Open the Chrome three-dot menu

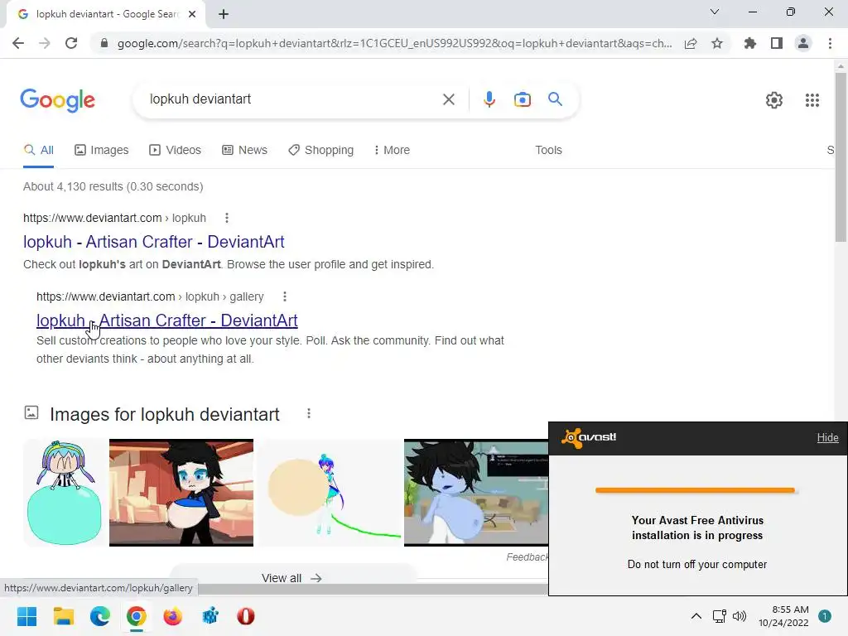tap(830, 43)
